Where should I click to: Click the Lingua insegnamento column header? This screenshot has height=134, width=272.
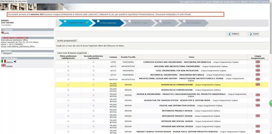click(x=258, y=57)
